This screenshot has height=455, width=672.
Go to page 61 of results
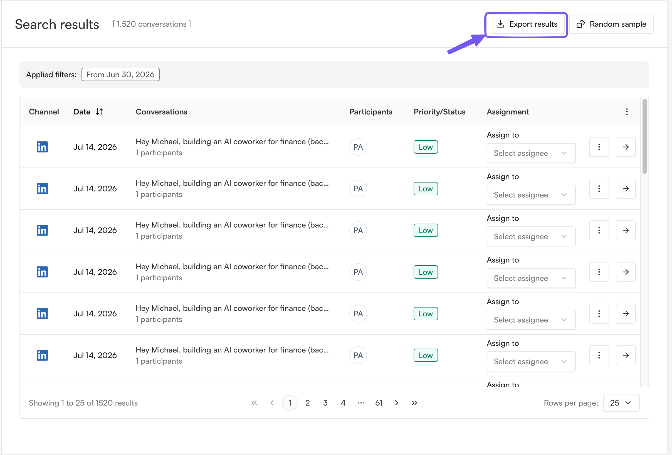coord(379,403)
